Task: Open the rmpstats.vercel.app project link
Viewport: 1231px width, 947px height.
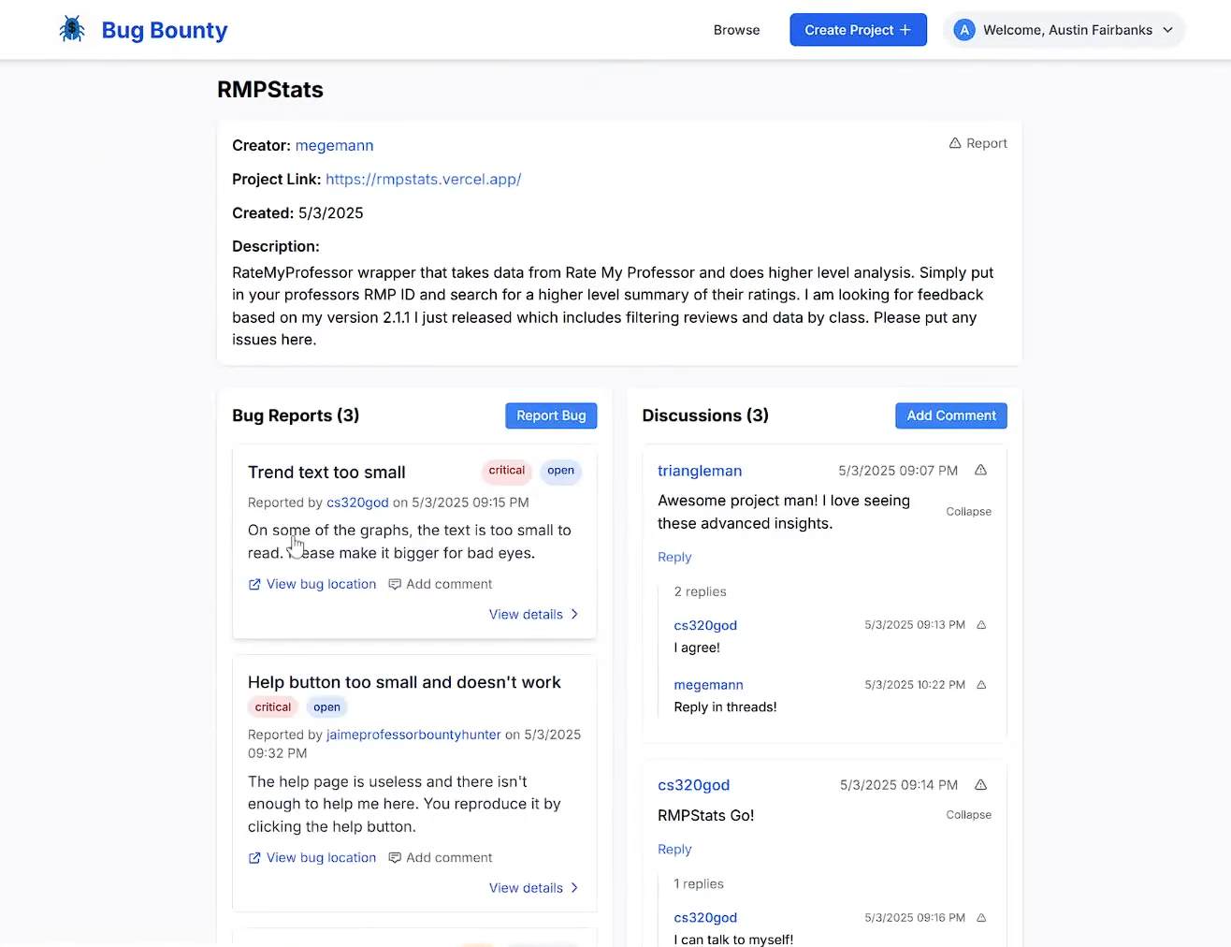Action: 423,179
